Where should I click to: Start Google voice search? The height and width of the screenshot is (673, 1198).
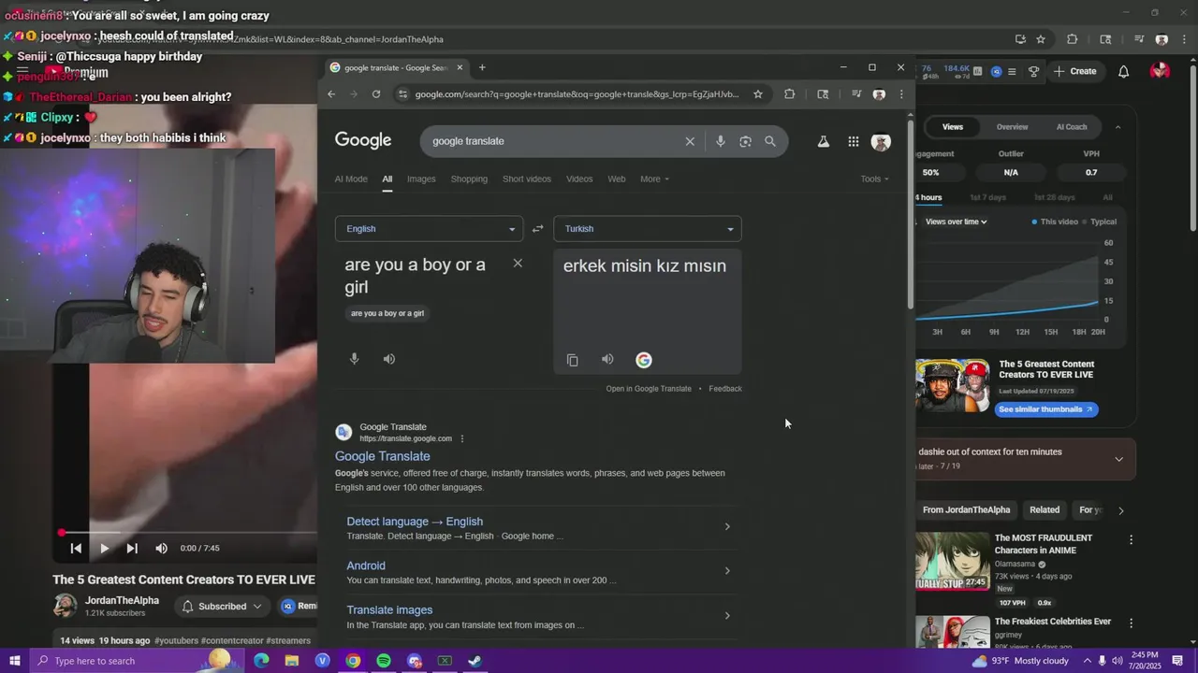(x=720, y=141)
